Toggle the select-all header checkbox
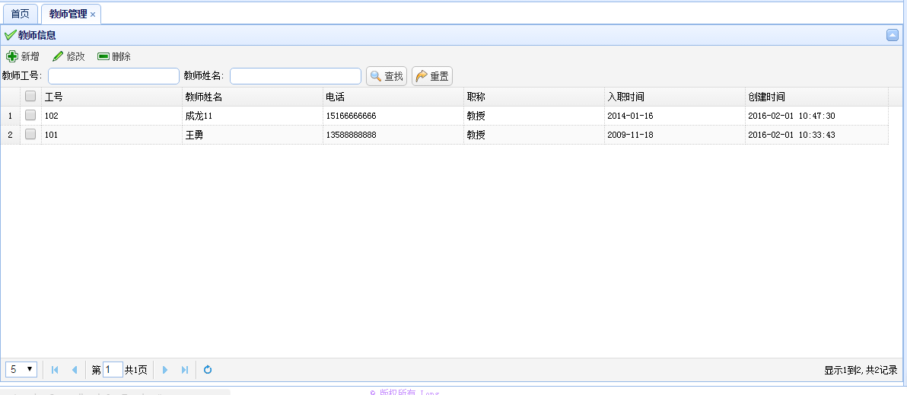Screen dimensions: 907x395 click(x=30, y=96)
